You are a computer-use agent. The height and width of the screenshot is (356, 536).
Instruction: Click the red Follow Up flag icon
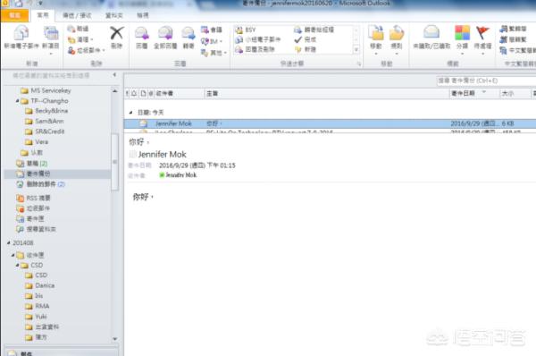point(482,38)
